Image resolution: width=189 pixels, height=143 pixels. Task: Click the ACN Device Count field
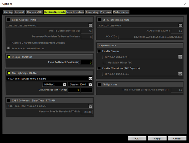[x=177, y=31]
